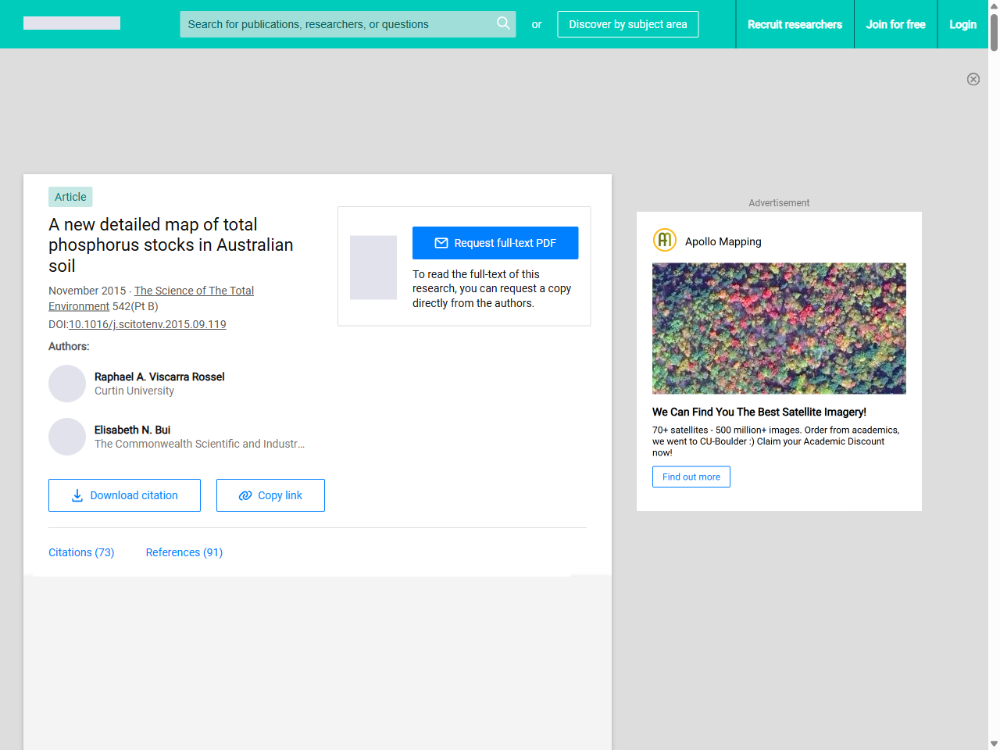Click the download icon on Download citation
The height and width of the screenshot is (750, 1000).
pos(77,495)
